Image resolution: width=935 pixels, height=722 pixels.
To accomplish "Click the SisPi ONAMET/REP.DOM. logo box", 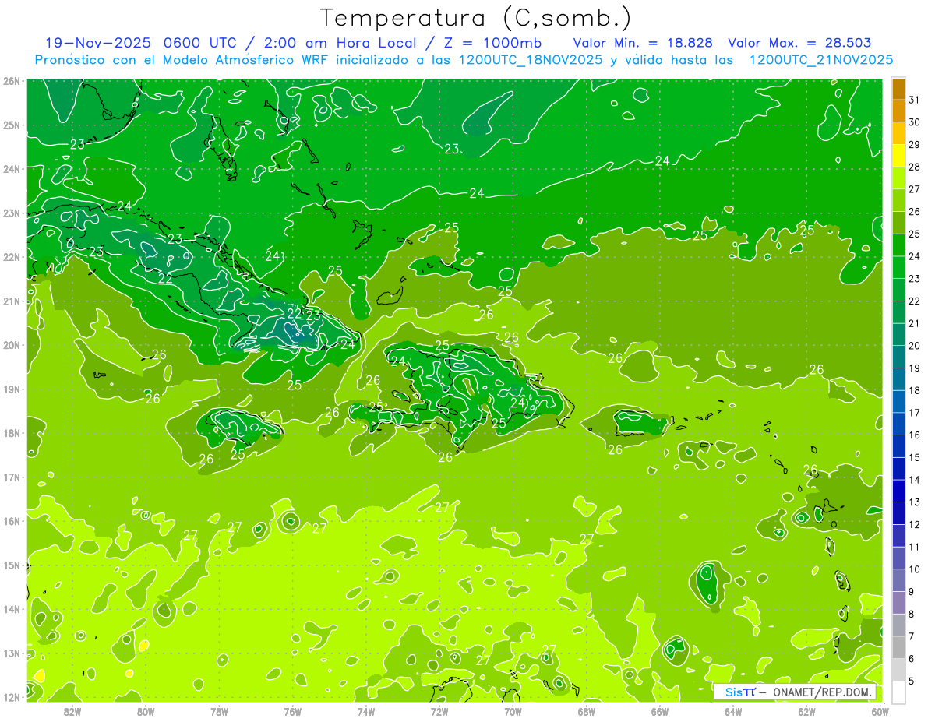I will click(795, 692).
